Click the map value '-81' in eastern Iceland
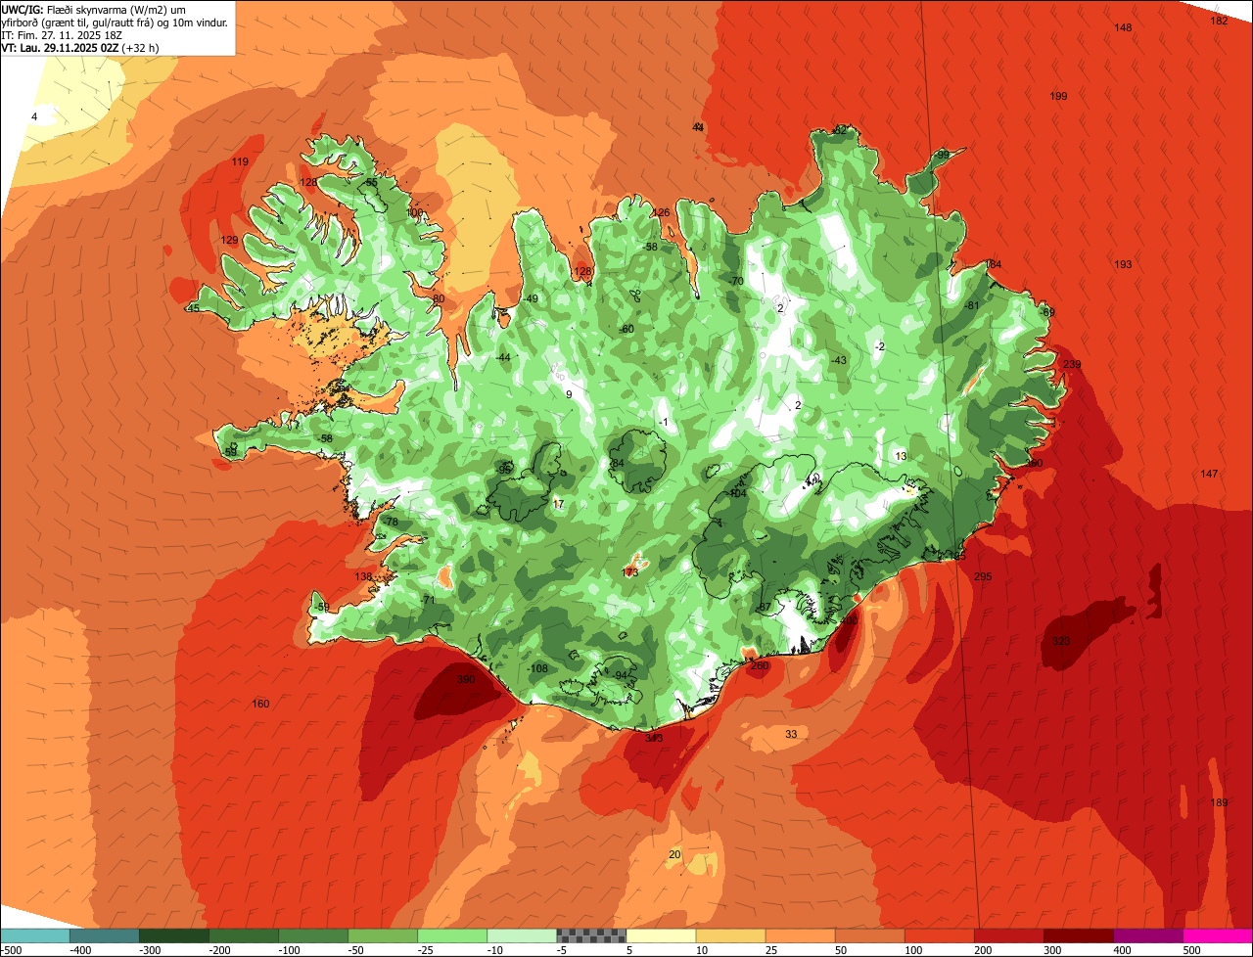 click(x=971, y=306)
